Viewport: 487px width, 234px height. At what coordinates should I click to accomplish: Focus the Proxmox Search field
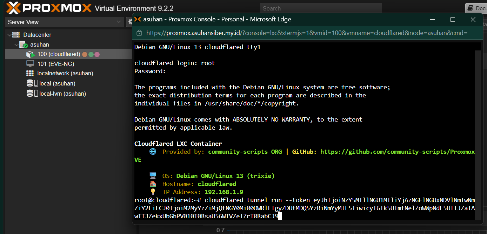(320, 8)
